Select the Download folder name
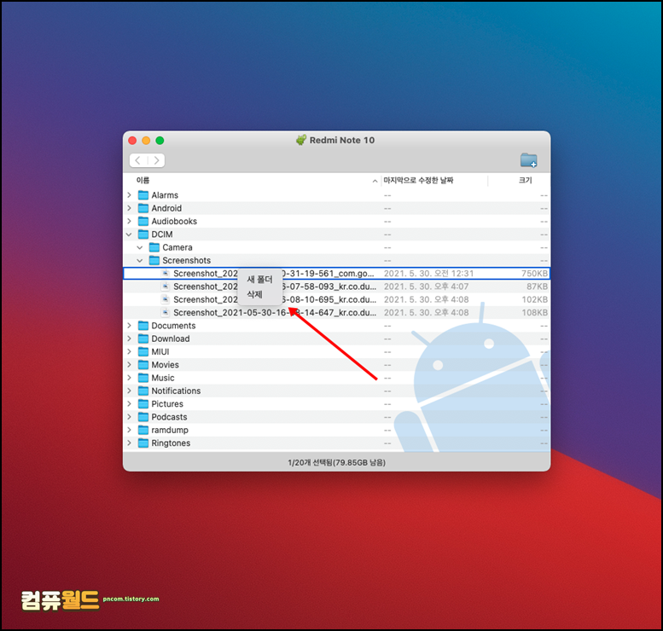663x631 pixels. 171,339
